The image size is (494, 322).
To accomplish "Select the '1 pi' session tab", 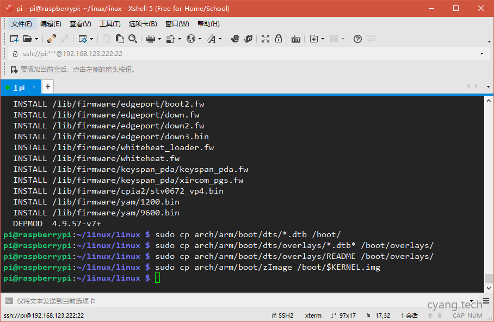I will click(19, 87).
